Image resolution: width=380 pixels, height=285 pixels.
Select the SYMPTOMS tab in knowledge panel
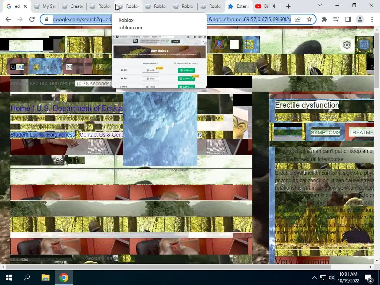[x=325, y=132]
